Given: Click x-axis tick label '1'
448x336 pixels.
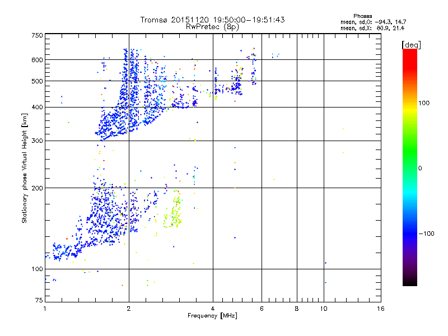Looking at the screenshot, I should 45,309.
